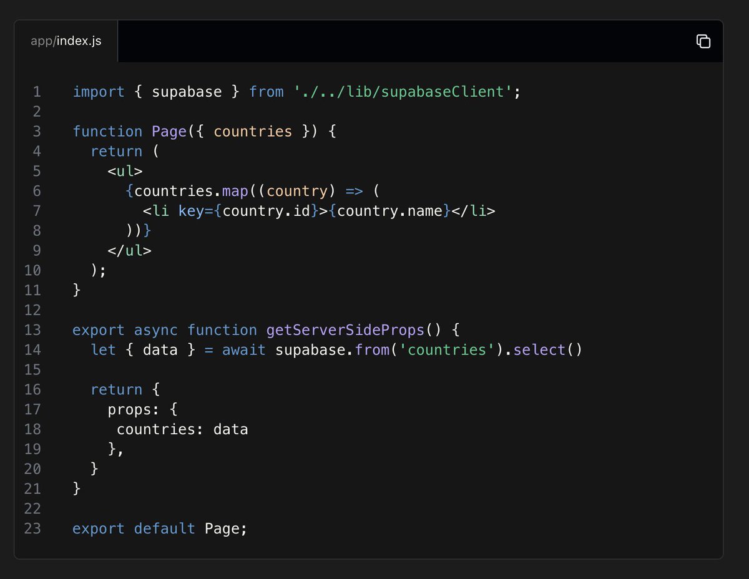This screenshot has width=749, height=579.
Task: Select the import keyword on line 1
Action: tap(98, 91)
